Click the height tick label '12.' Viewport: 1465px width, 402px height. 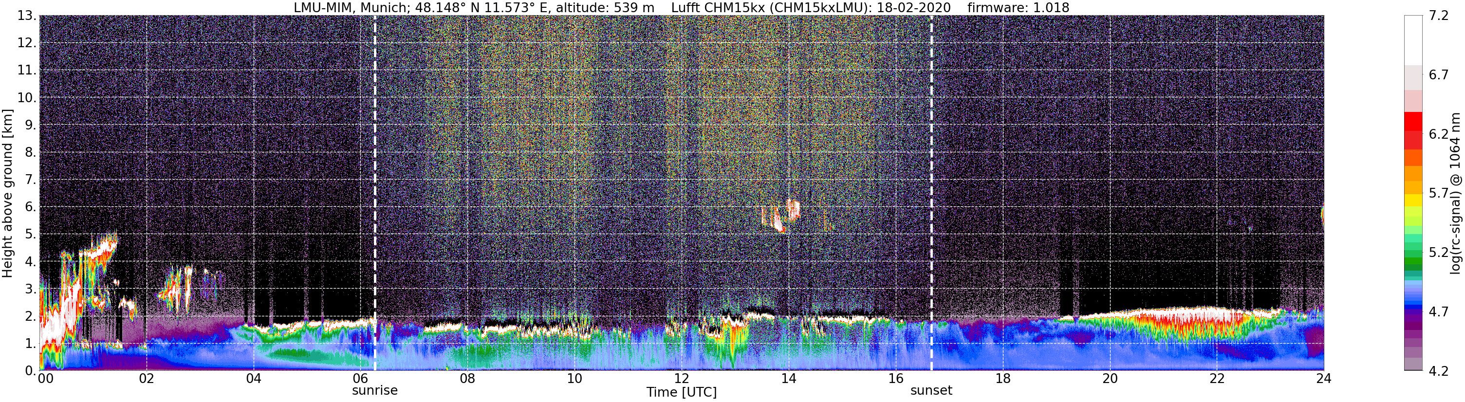point(26,43)
